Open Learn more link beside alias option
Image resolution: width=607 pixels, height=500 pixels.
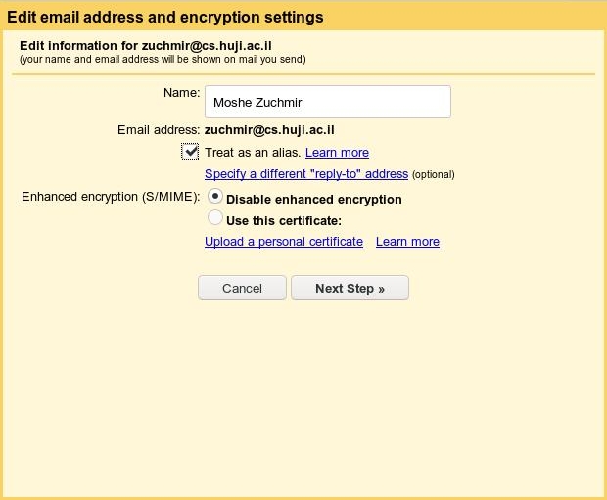[x=337, y=153]
